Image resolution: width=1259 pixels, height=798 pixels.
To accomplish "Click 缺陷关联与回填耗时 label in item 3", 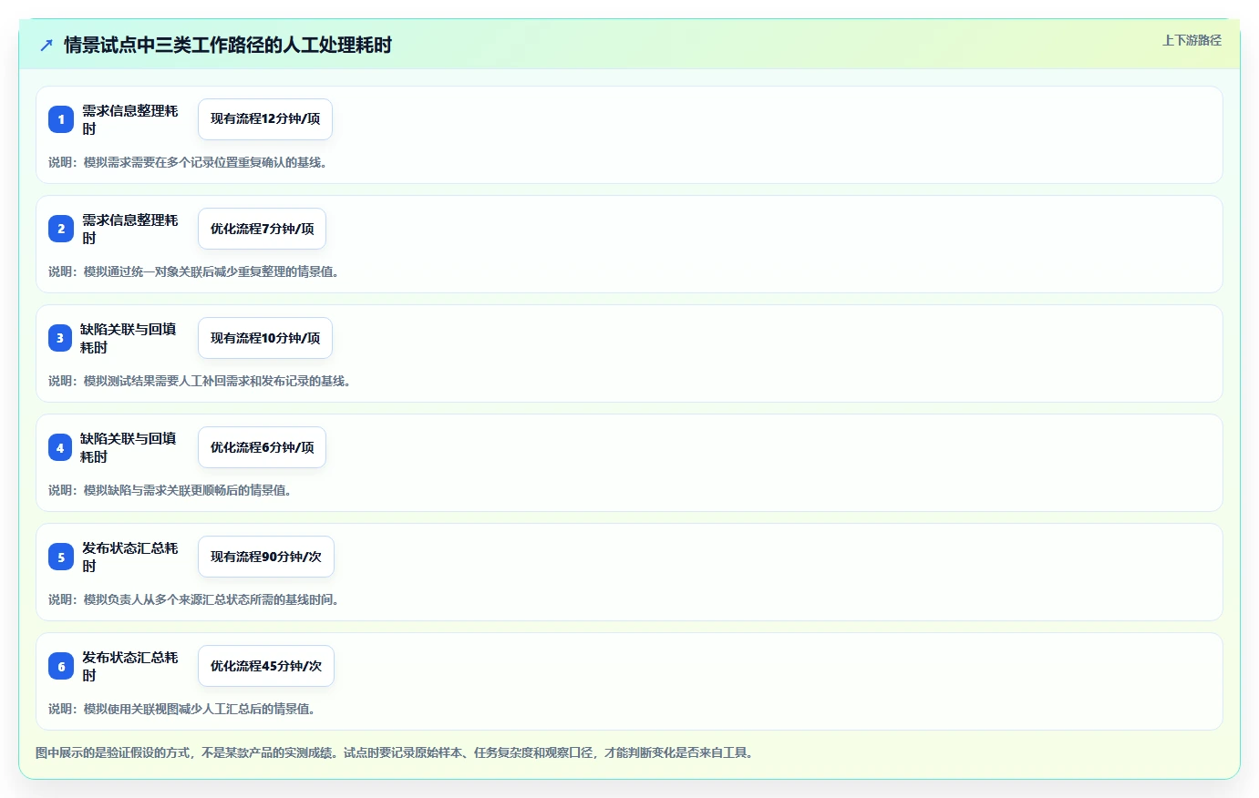I will coord(129,338).
